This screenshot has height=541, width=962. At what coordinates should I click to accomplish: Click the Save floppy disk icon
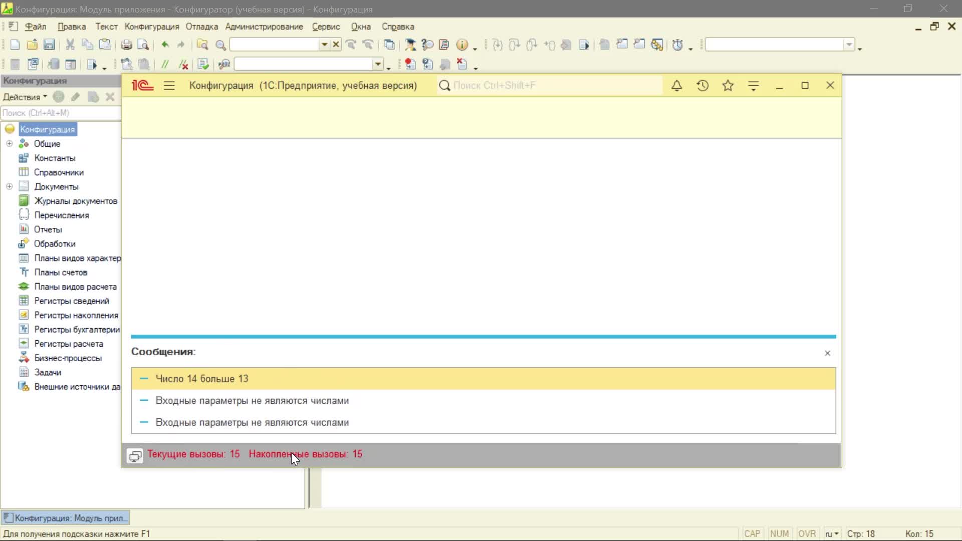[49, 45]
